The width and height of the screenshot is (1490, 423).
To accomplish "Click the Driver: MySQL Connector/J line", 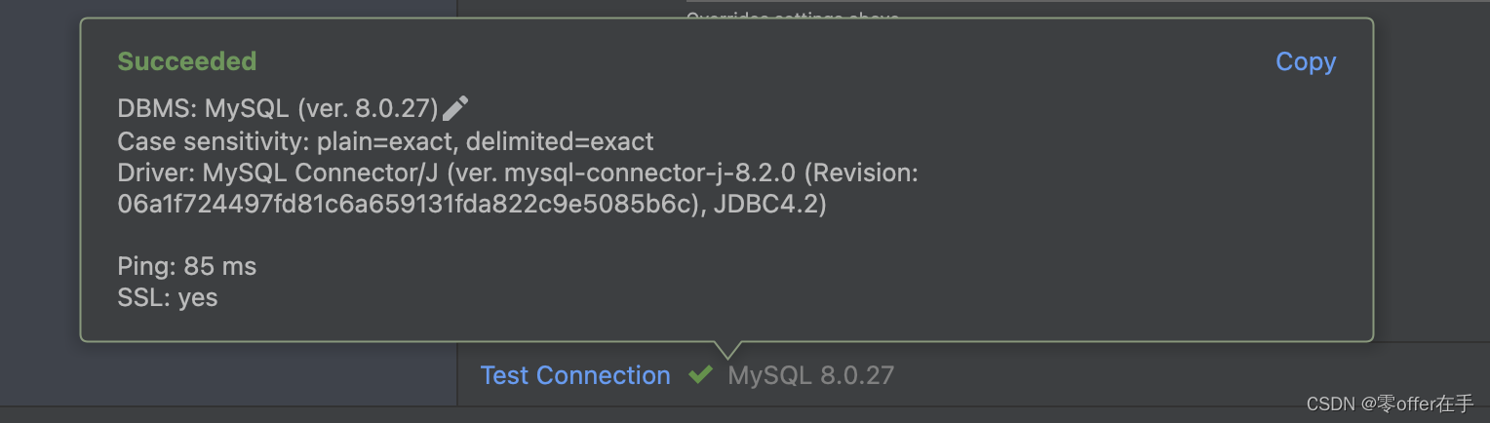I will [x=518, y=173].
